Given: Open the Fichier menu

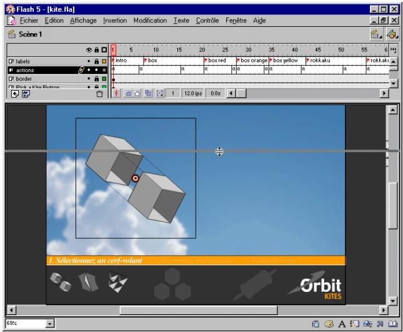Looking at the screenshot, I should pyautogui.click(x=29, y=21).
